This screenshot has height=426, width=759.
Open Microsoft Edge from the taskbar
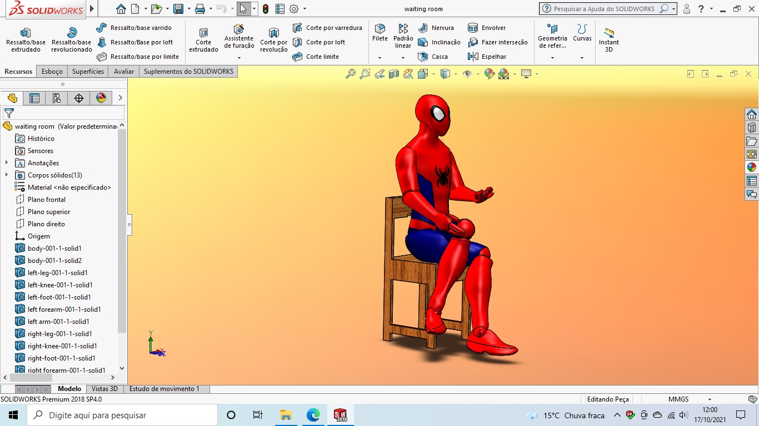313,415
